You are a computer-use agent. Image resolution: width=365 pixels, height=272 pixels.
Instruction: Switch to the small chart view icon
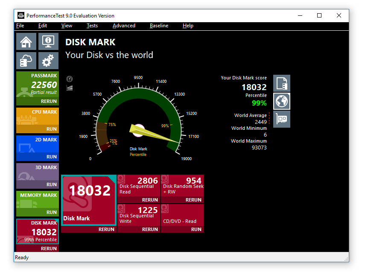[x=70, y=88]
